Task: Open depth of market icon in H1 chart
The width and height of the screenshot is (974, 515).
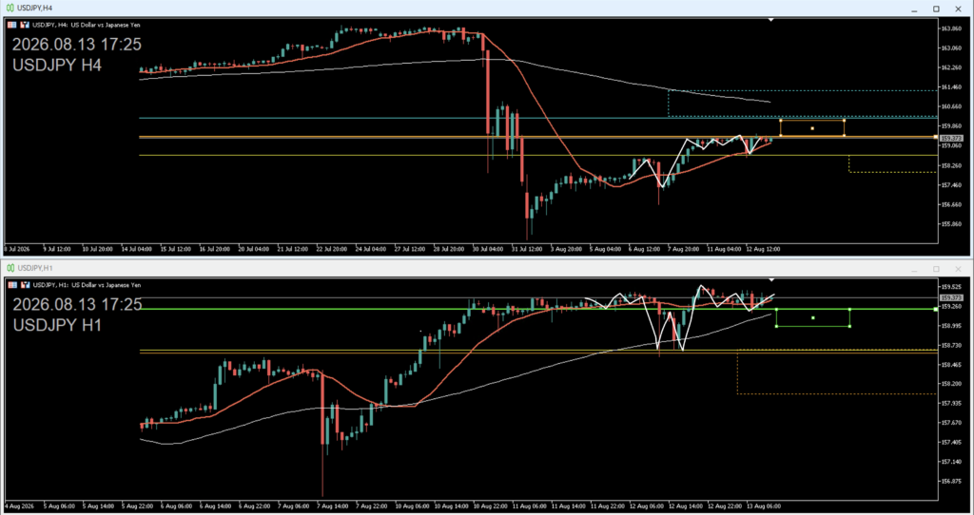Action: [x=26, y=285]
